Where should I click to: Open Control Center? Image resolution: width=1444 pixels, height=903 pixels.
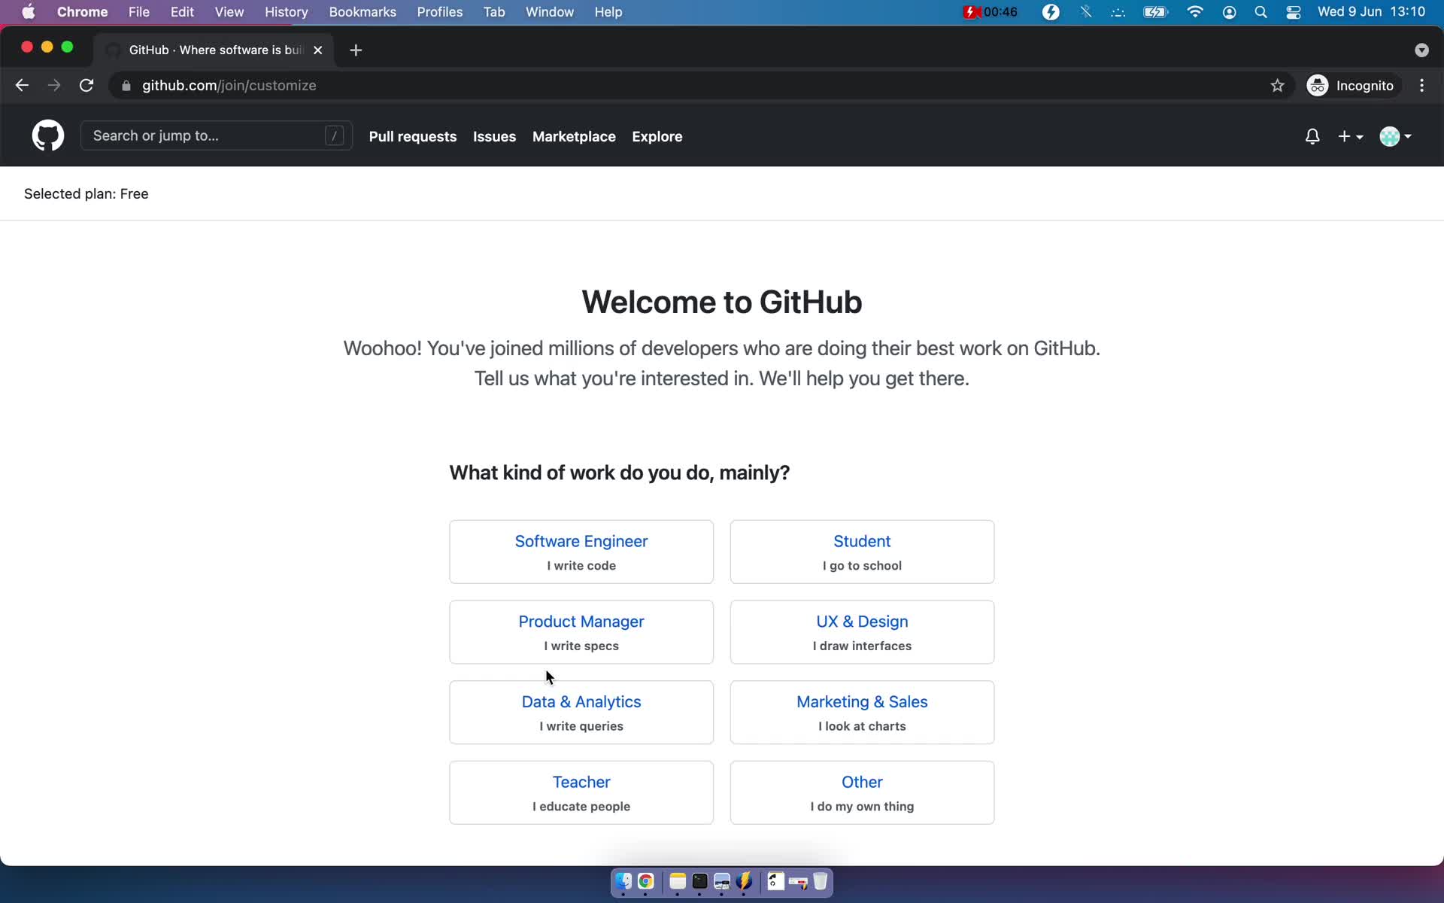click(1293, 12)
